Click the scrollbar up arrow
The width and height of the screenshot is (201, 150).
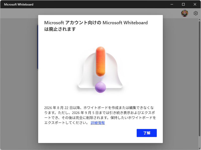(199, 19)
